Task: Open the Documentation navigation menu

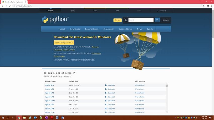Action: coord(92,29)
